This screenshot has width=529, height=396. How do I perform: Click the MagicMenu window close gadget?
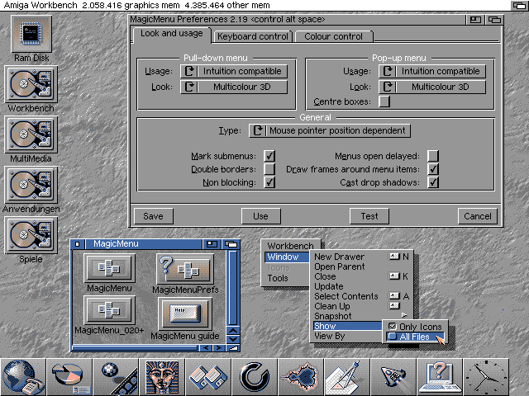pos(78,244)
